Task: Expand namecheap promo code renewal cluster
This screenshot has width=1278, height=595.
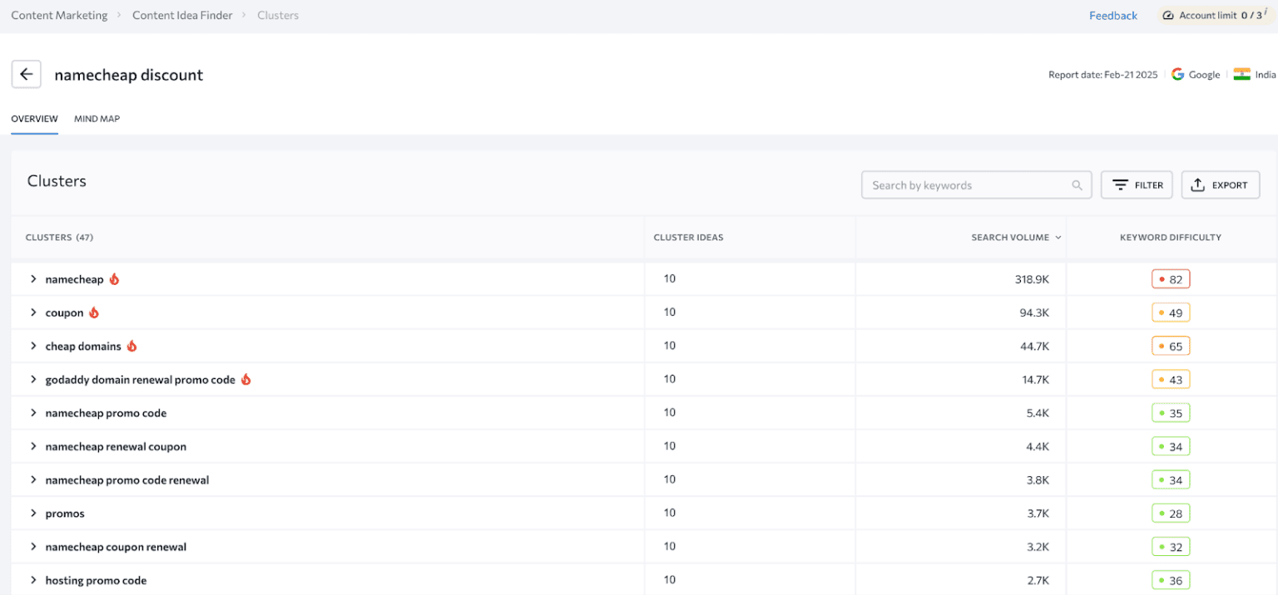Action: [33, 479]
